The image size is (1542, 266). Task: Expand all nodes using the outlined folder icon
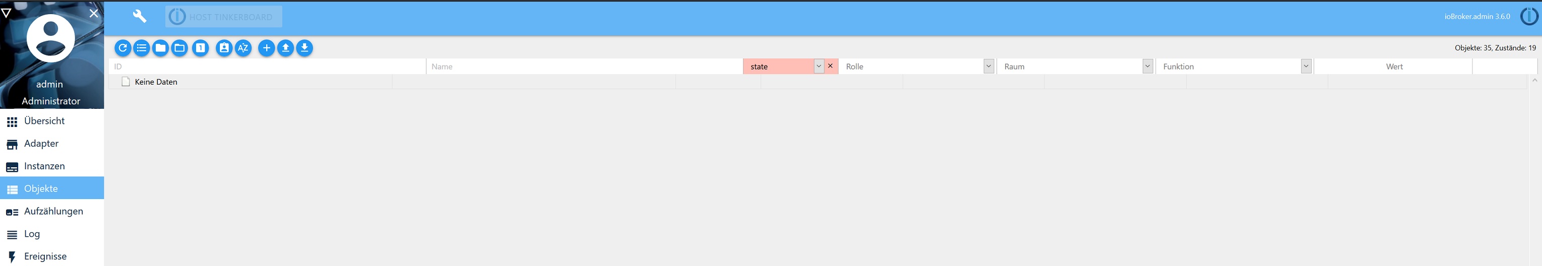coord(179,48)
